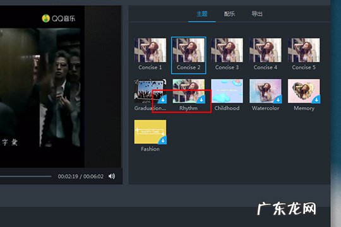Select the Concise 5 theme thumbnail
Image resolution: width=341 pixels, height=227 pixels.
pyautogui.click(x=304, y=50)
